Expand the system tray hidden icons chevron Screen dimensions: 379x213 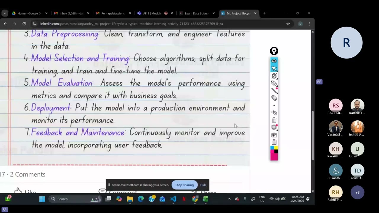click(229, 199)
